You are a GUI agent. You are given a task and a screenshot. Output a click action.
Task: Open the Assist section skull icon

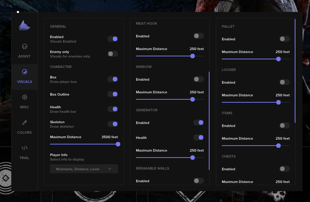[25, 47]
